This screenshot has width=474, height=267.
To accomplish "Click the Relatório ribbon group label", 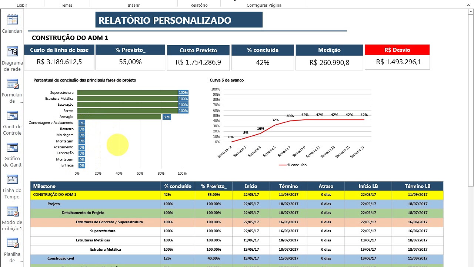I will pos(199,5).
